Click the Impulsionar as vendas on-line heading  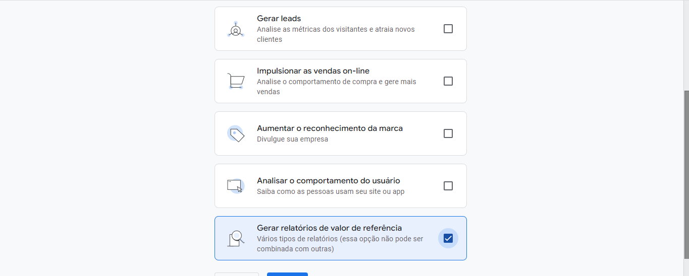coord(313,71)
